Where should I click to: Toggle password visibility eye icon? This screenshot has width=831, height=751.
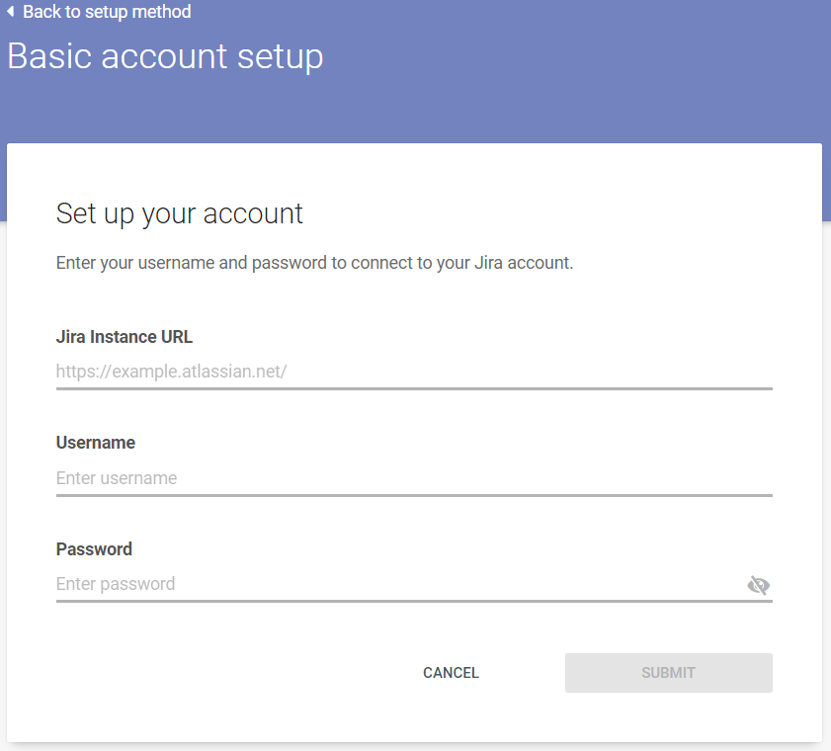point(758,585)
